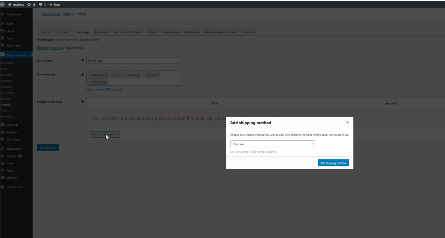Open Coupons in WooCommerce submenu

click(6, 75)
